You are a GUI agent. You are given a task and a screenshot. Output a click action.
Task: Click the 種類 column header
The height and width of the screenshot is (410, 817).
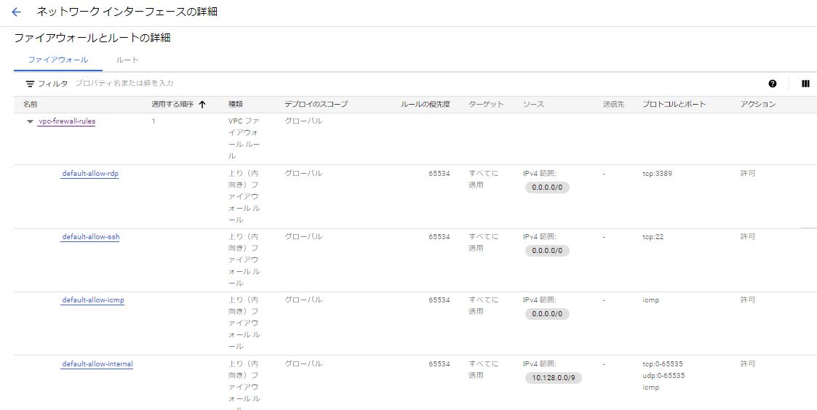(236, 104)
